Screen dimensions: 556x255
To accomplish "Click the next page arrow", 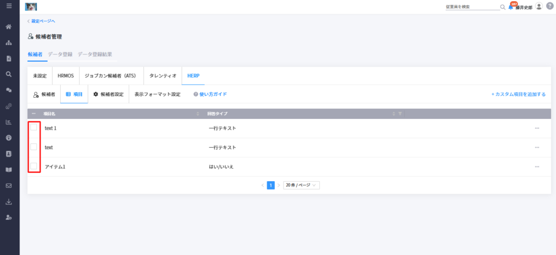I will [x=279, y=185].
